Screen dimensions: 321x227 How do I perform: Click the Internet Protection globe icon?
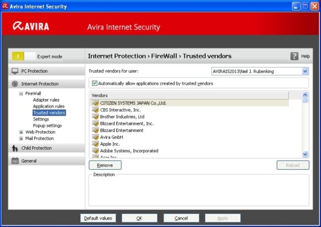pos(15,84)
